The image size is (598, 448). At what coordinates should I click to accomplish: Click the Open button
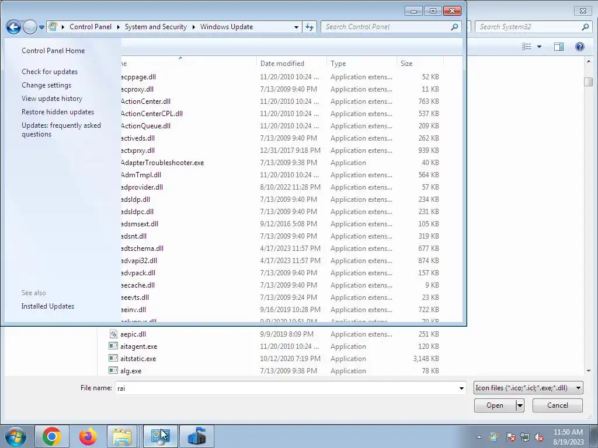pos(495,405)
